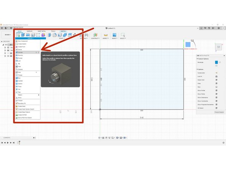Open the CONSTRUCT dropdown
226x169 pixels.
(x=95, y=38)
